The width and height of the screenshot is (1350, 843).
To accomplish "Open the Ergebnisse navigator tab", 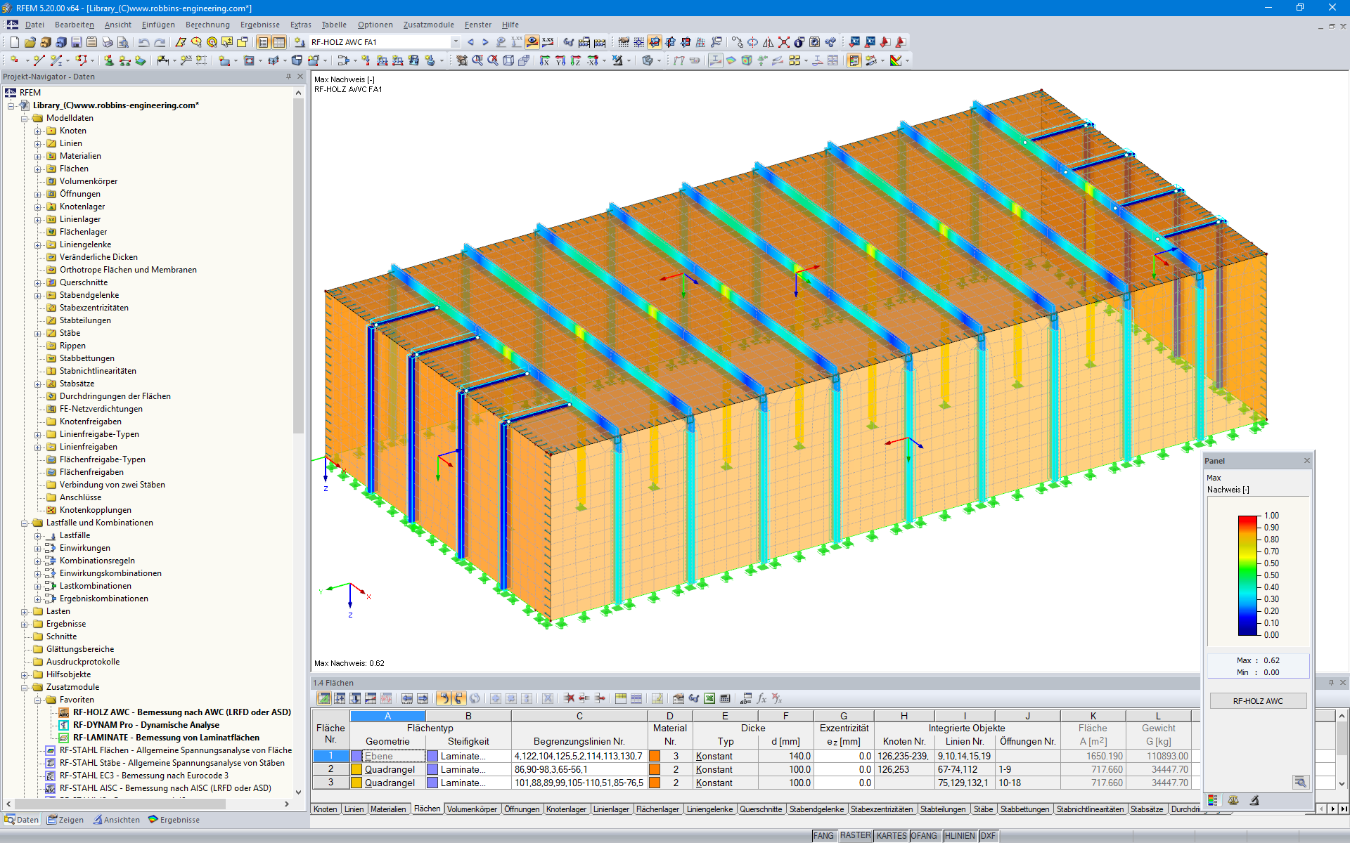I will (x=174, y=820).
